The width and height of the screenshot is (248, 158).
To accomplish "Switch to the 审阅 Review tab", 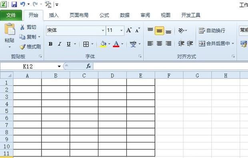I will 145,15.
